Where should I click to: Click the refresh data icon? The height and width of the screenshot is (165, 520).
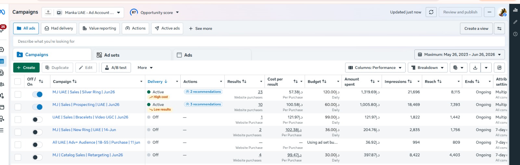pos(431,12)
